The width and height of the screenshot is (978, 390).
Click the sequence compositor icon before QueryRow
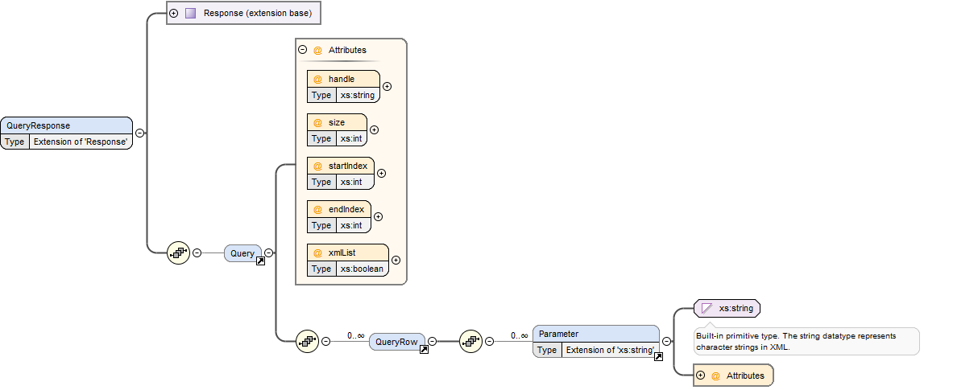(x=307, y=341)
